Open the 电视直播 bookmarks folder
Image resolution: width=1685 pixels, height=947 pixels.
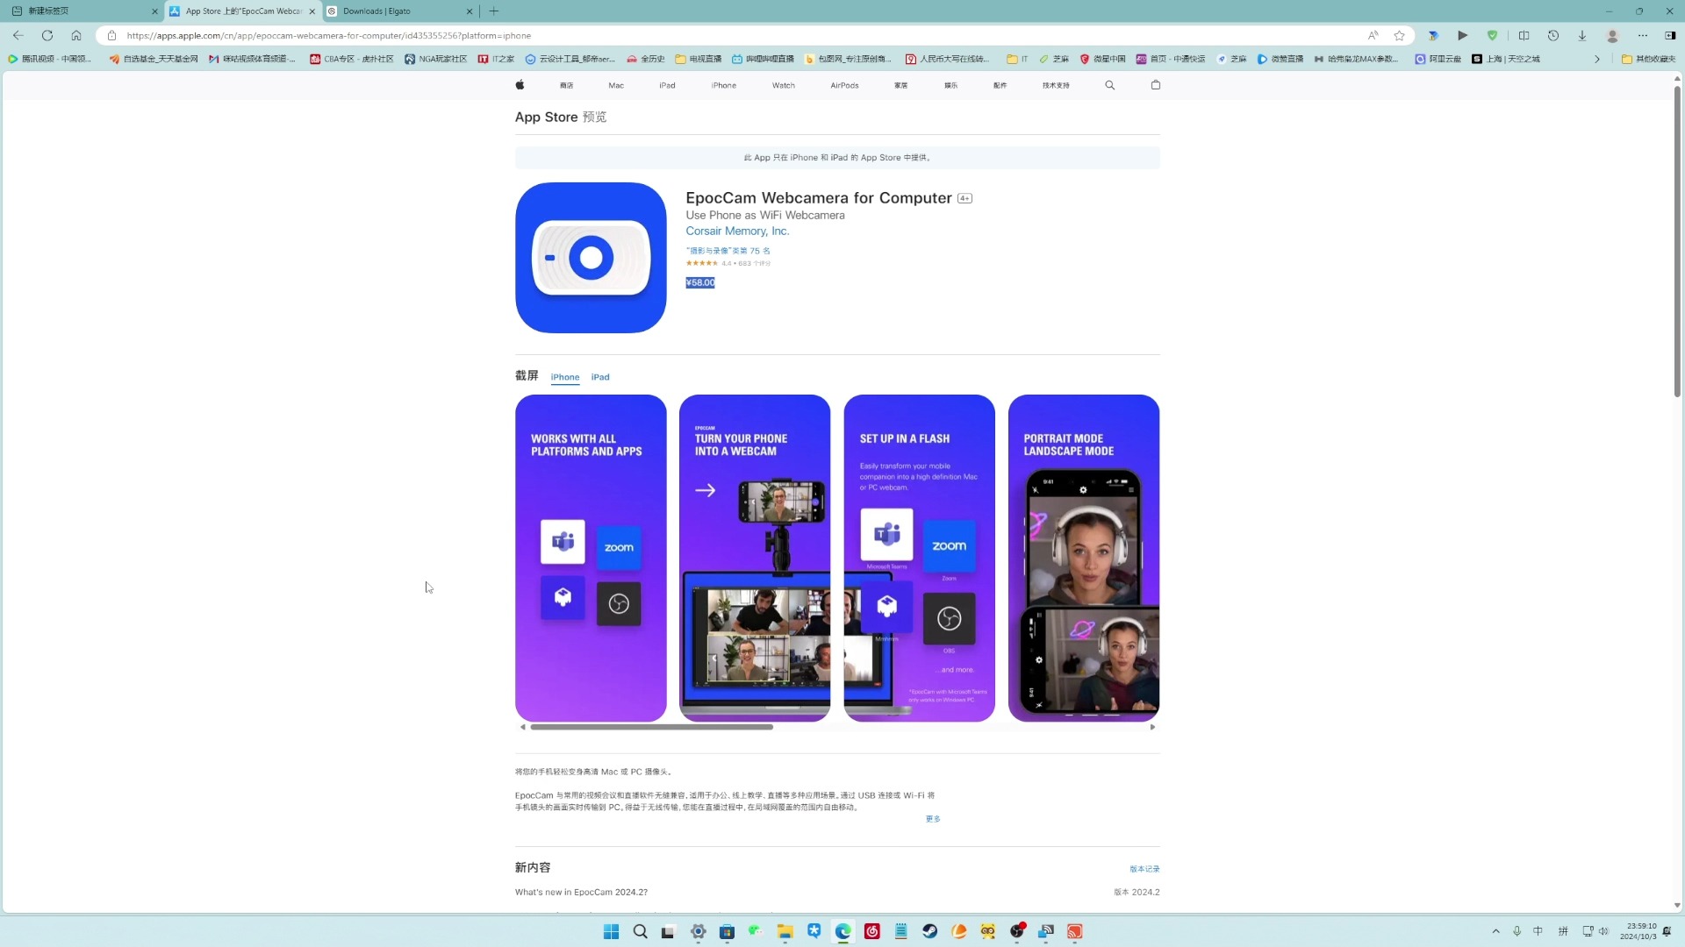(x=699, y=59)
